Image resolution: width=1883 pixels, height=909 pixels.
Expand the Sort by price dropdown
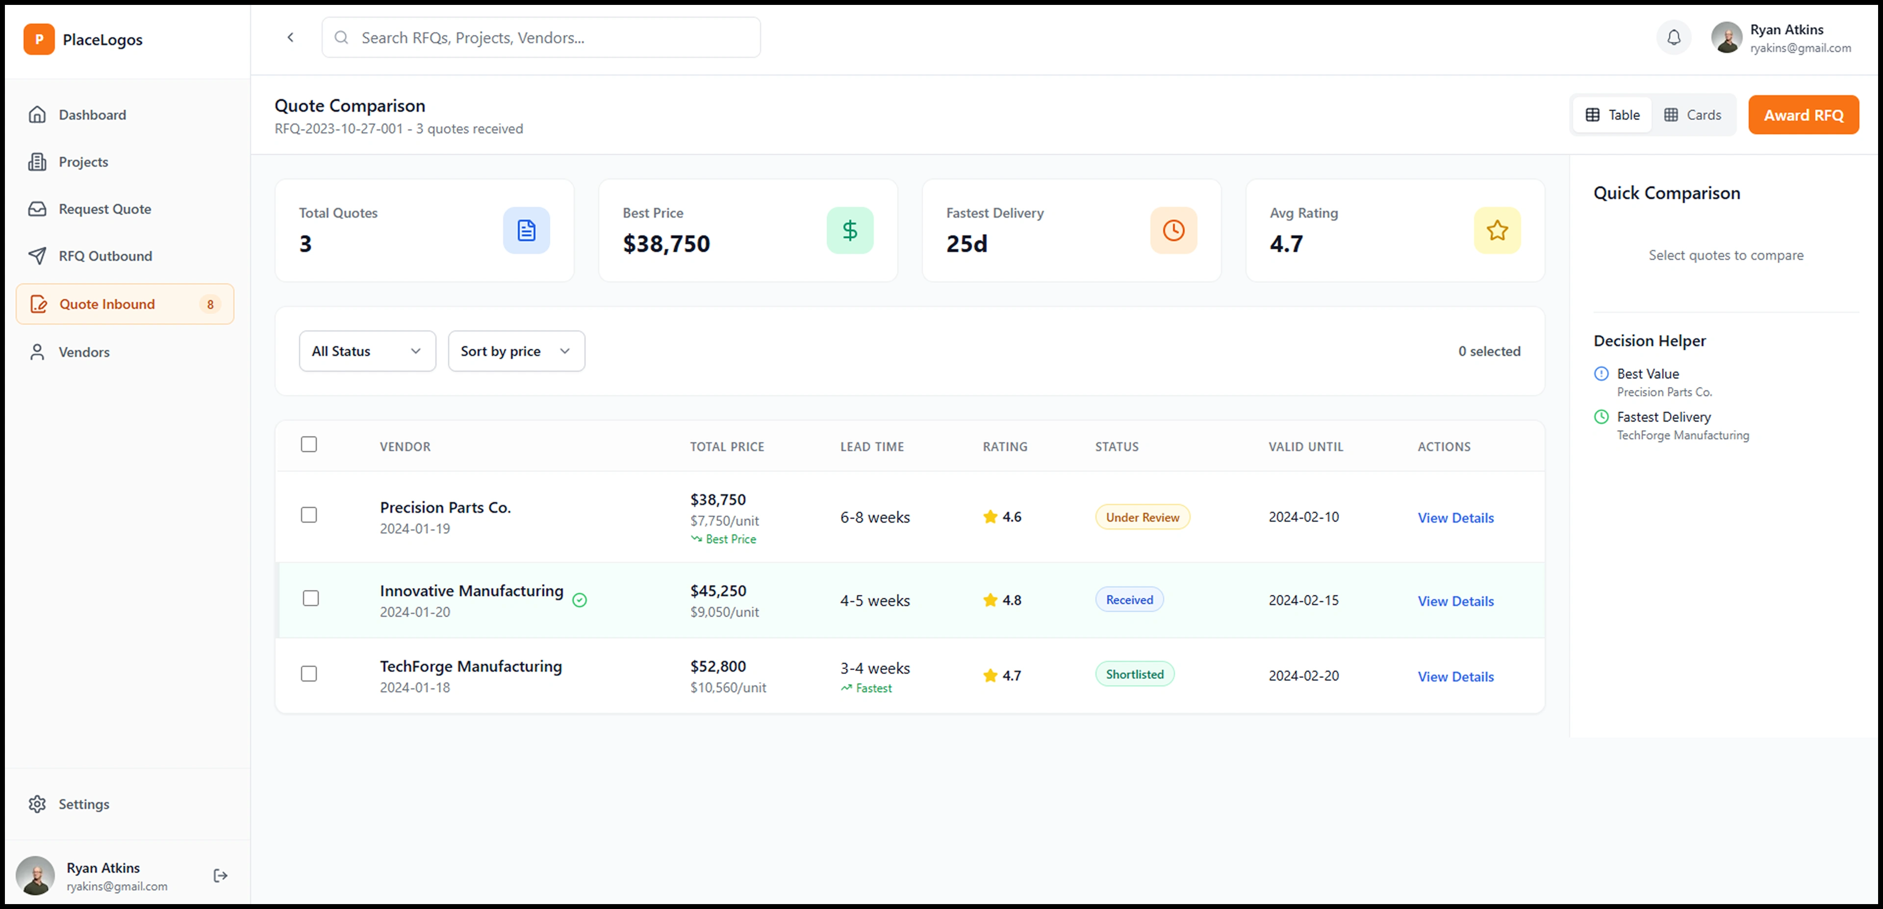[x=516, y=352]
